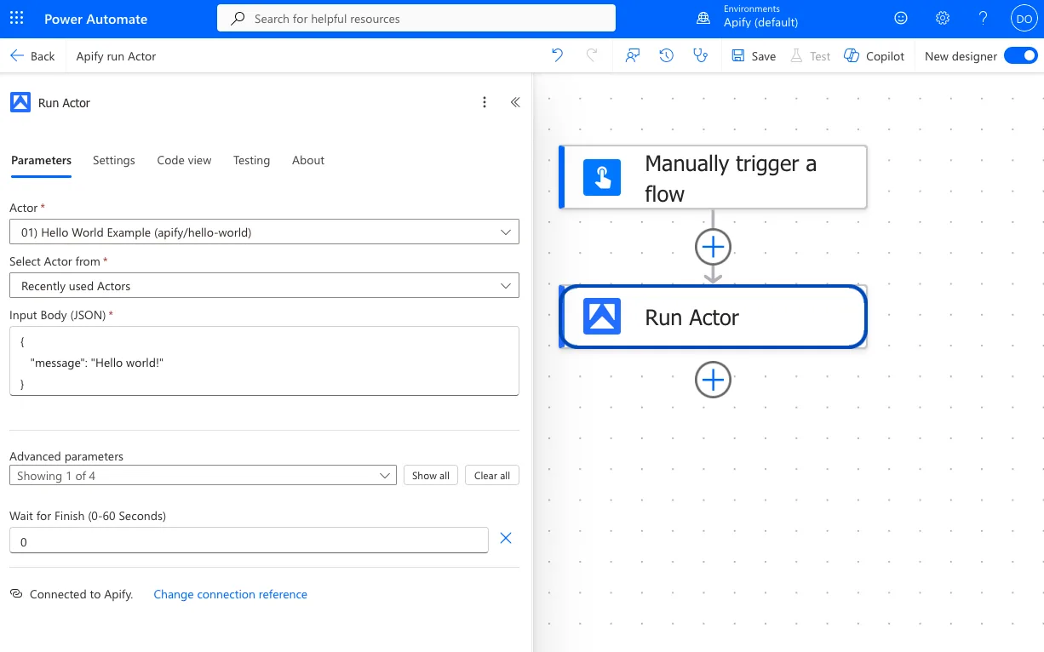Open Copilot
Screen dimensions: 1044x652
(x=874, y=55)
